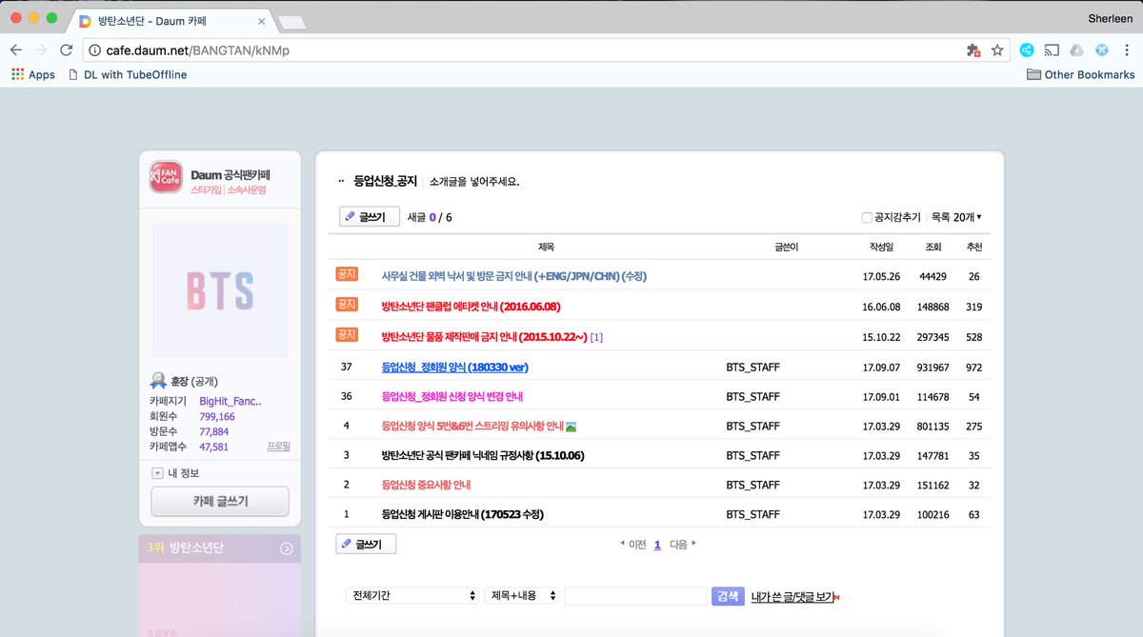The height and width of the screenshot is (637, 1143).
Task: Open post 등업신청 게시판 이용안내 (170523 수정)
Action: pyautogui.click(x=462, y=514)
